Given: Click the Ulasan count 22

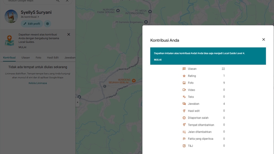Looking at the screenshot, I should point(223,69).
